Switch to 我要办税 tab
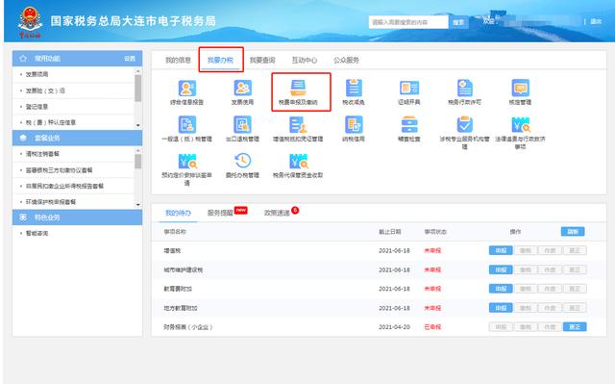Viewport: 615px width, 384px height. 220,60
